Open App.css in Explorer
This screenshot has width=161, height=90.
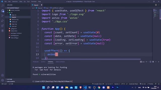pos(14,15)
